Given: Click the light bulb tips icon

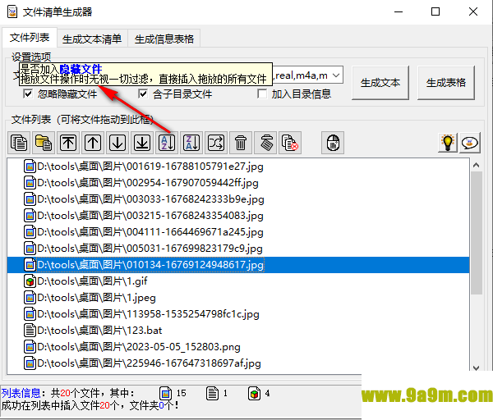Looking at the screenshot, I should point(448,143).
